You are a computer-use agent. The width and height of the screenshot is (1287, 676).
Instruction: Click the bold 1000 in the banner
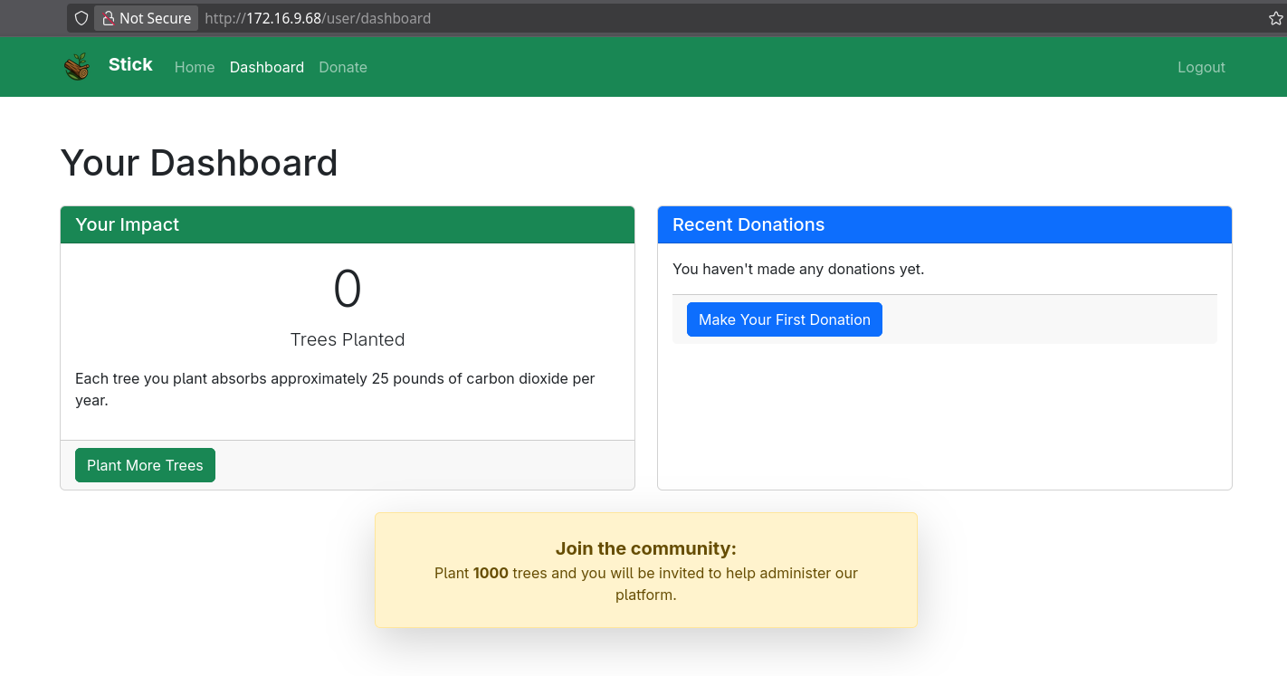[491, 573]
